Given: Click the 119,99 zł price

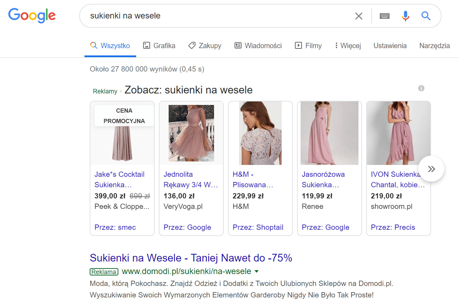Looking at the screenshot, I should coord(318,196).
